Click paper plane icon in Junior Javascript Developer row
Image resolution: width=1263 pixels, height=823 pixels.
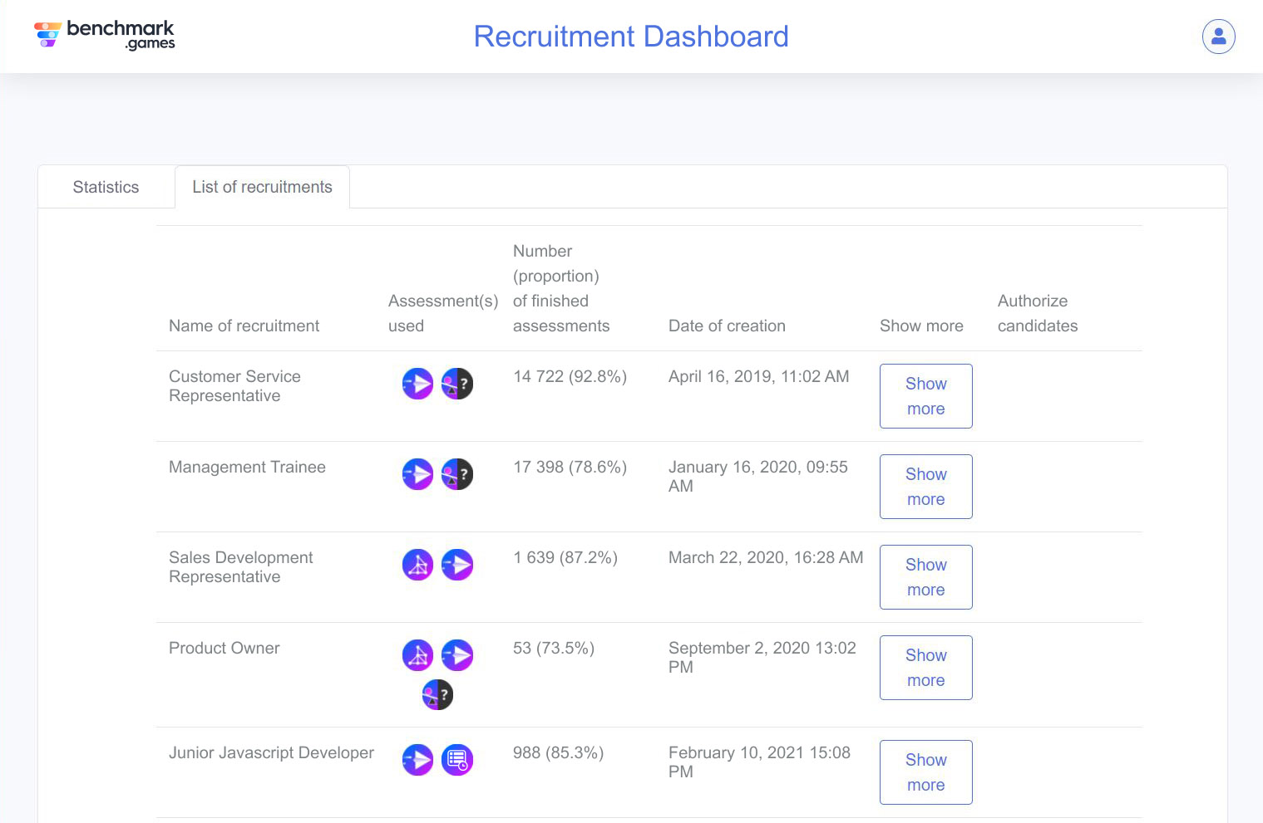tap(417, 760)
